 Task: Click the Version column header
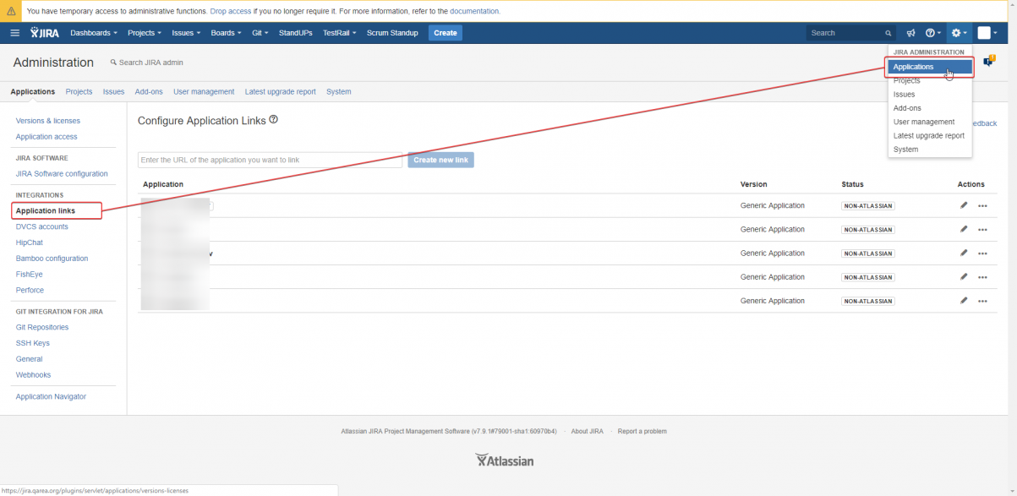click(x=754, y=184)
